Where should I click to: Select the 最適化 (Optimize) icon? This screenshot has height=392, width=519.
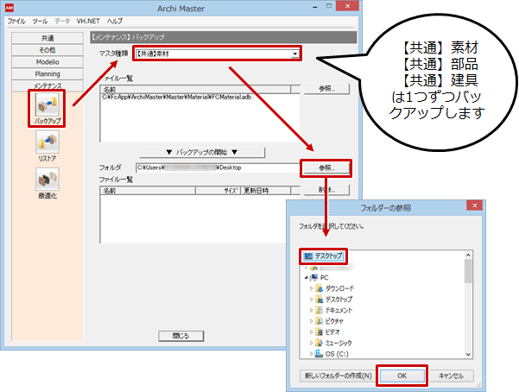tap(47, 181)
